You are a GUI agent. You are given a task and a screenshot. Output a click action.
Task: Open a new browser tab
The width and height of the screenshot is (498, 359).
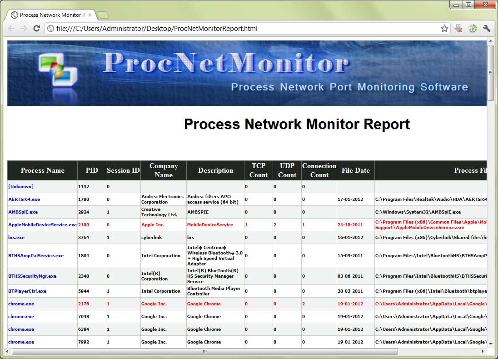103,15
